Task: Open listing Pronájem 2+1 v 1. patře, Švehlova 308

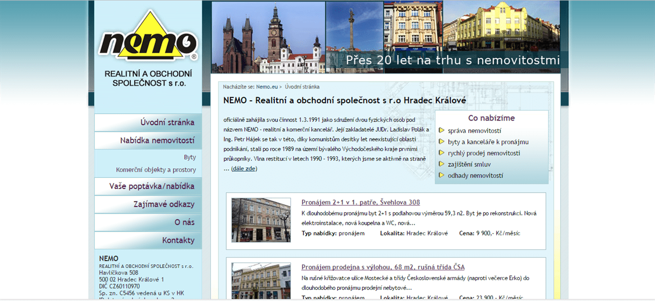Action: [360, 202]
